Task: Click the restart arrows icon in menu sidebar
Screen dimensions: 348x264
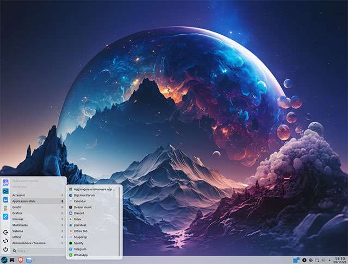Action: [x=5, y=241]
